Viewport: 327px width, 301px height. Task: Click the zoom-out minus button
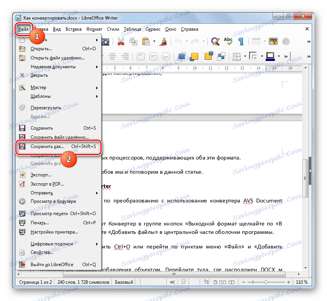[243, 282]
